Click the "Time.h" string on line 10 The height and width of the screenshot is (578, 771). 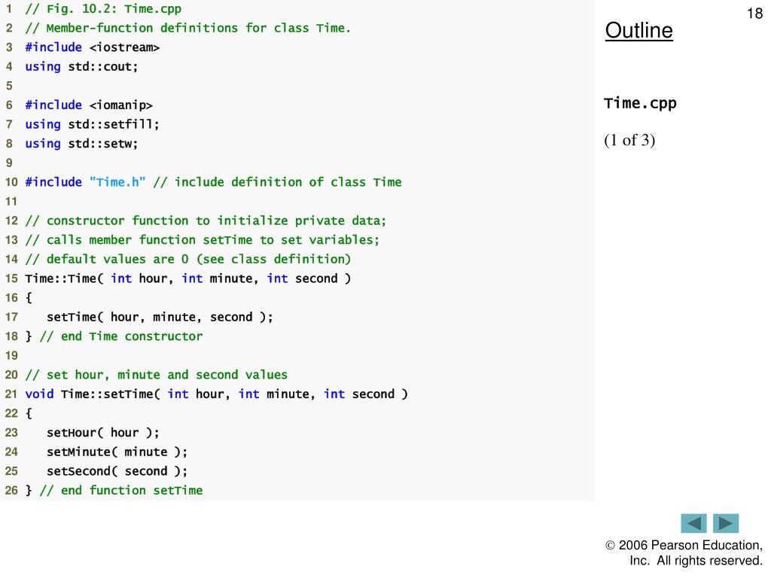tap(117, 182)
